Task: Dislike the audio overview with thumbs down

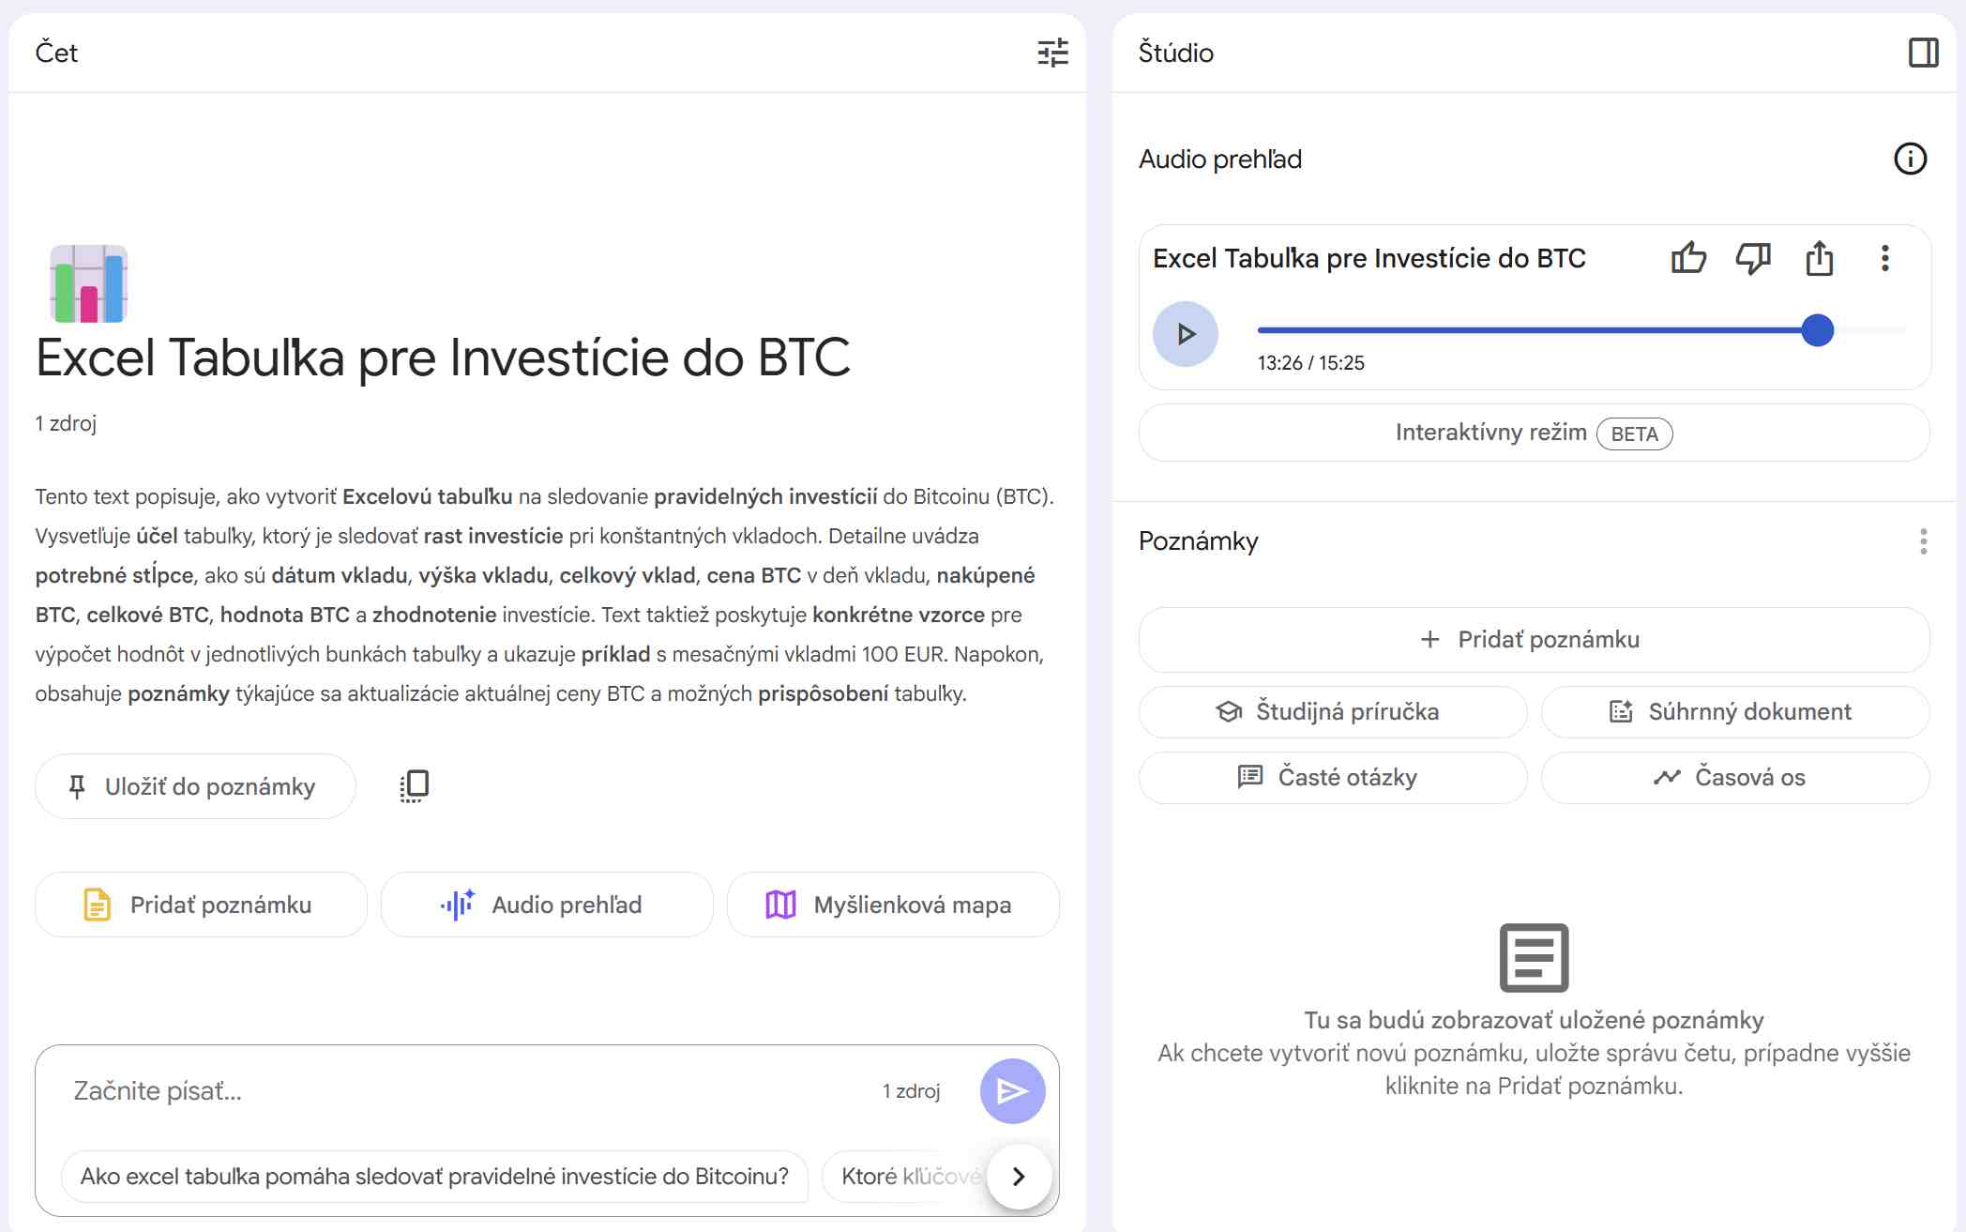Action: pos(1752,258)
